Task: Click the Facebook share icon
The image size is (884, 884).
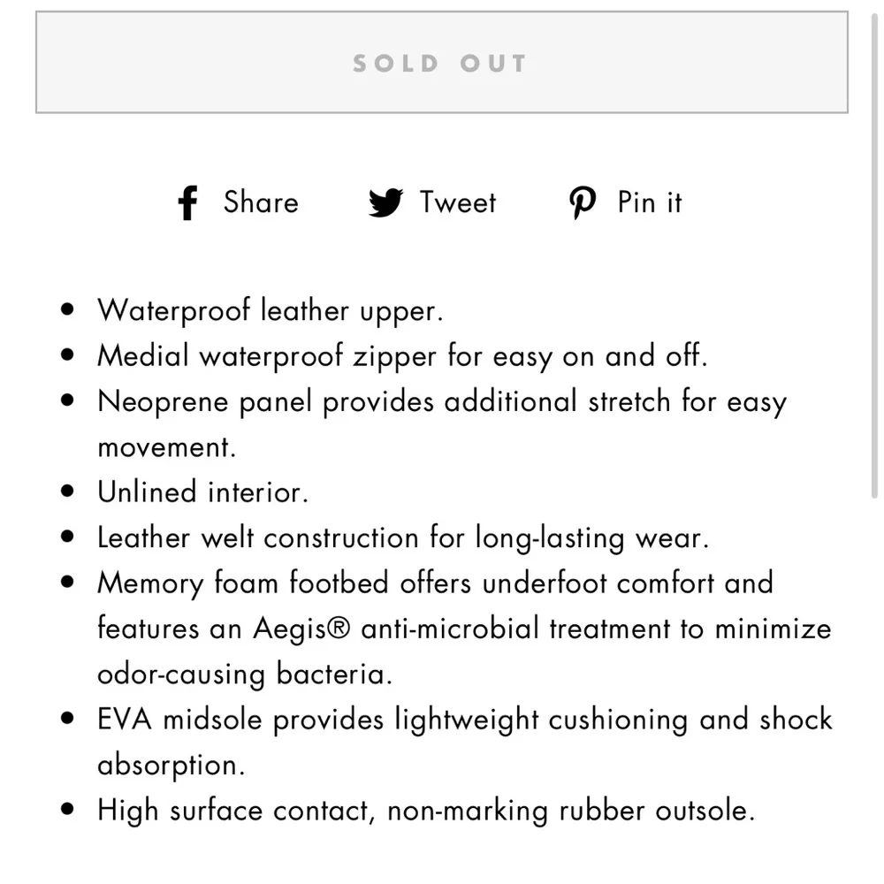Action: point(187,203)
